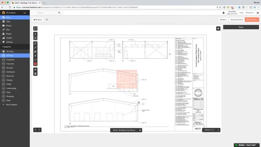The image size is (261, 147).
Task: Click the All plans back button
Action: pyautogui.click(x=38, y=20)
